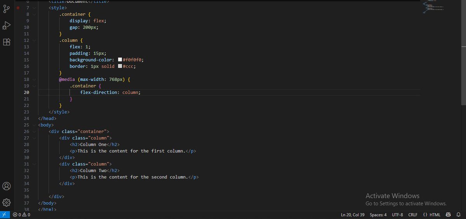Image resolution: width=466 pixels, height=219 pixels.
Task: Open the remote window indicator
Action: click(5, 215)
